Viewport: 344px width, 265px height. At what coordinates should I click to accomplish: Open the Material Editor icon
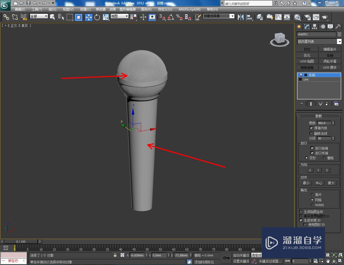(x=297, y=17)
